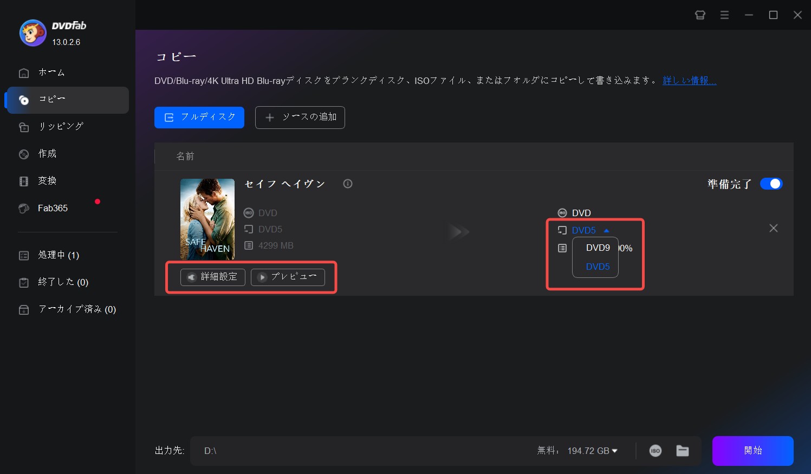The image size is (811, 474).
Task: Go to the 作成 creator module
Action: point(47,154)
